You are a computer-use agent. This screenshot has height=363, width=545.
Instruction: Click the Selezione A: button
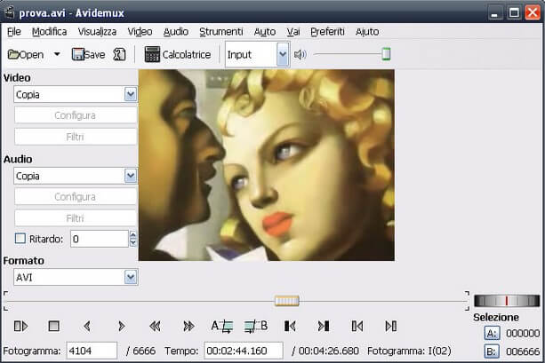click(492, 334)
